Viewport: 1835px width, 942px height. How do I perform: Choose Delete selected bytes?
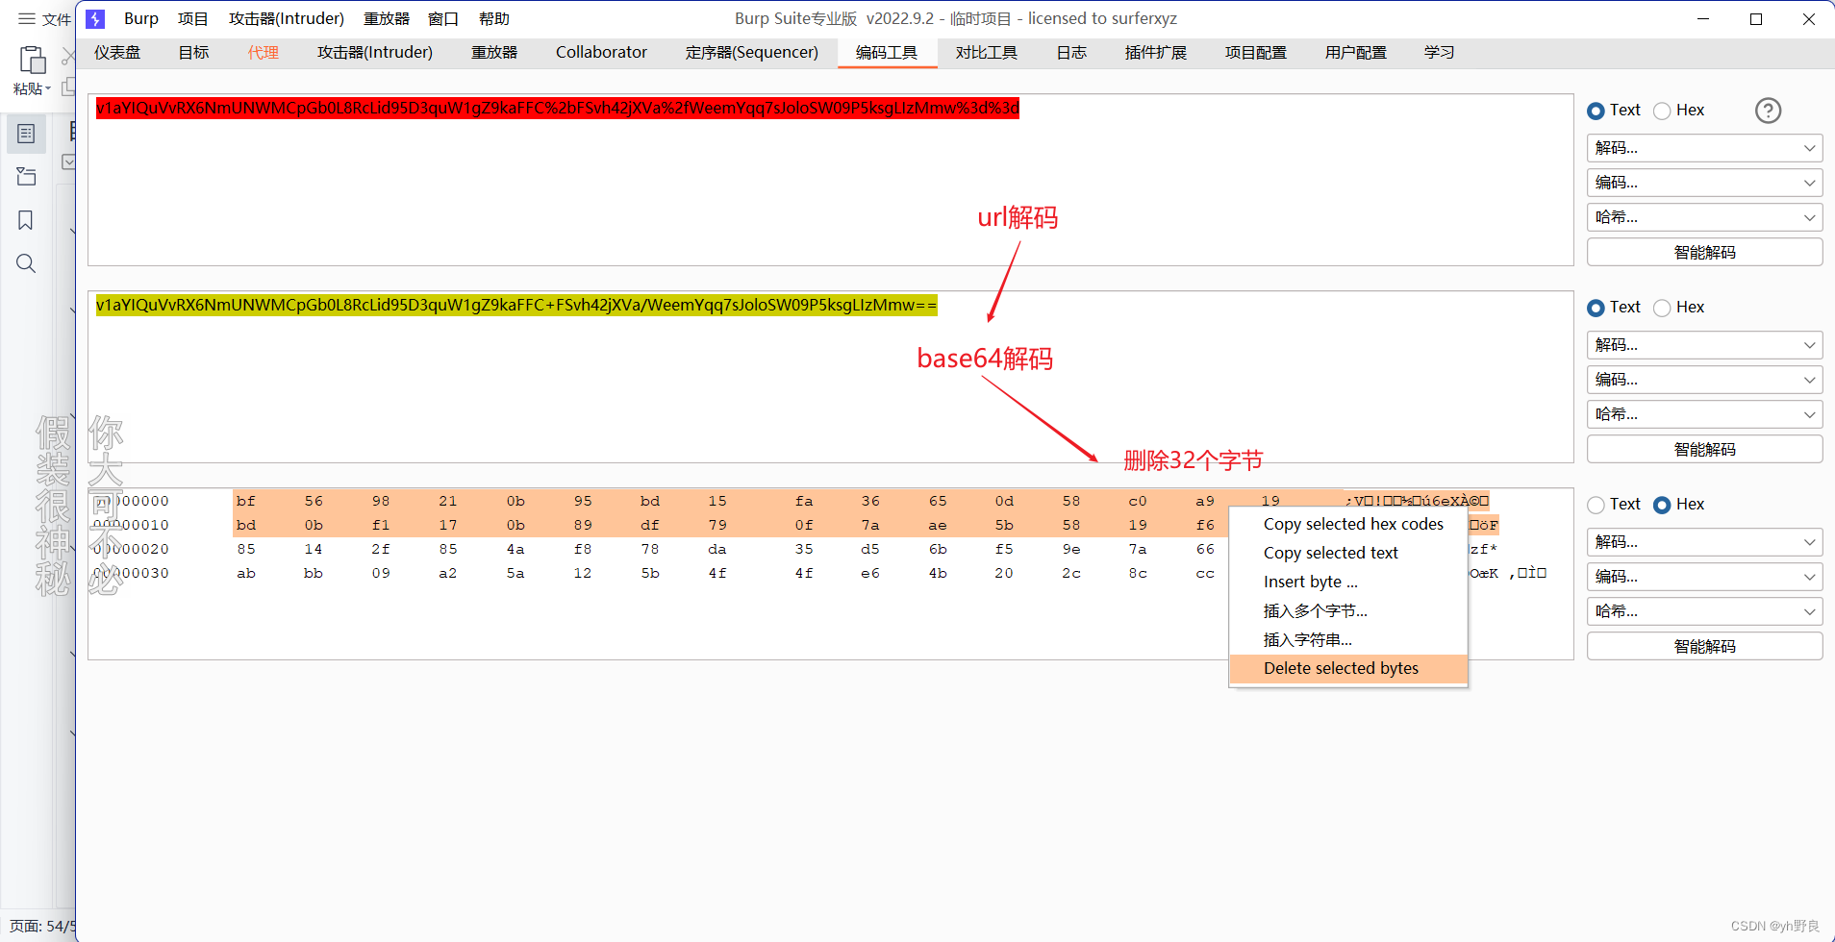tap(1348, 669)
